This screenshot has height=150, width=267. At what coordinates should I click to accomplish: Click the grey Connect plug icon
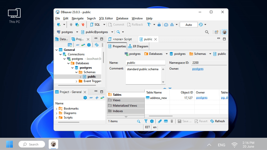(x=71, y=25)
